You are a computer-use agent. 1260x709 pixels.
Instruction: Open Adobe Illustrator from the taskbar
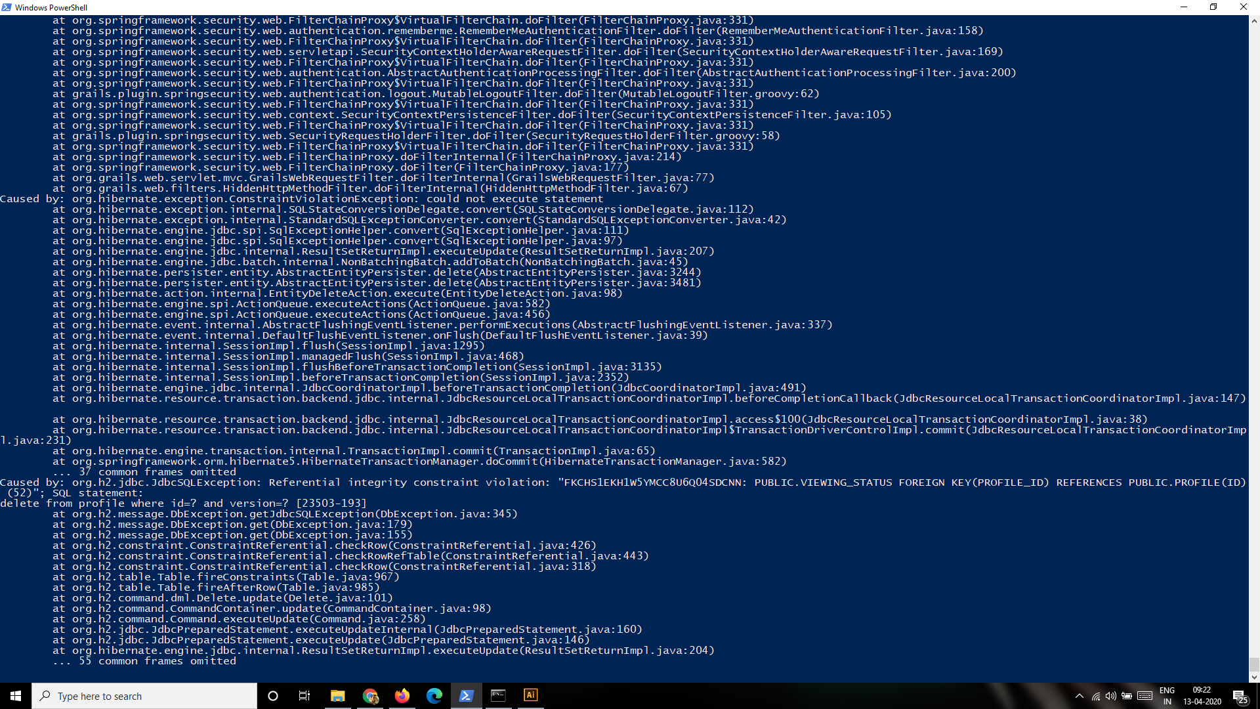tap(531, 696)
